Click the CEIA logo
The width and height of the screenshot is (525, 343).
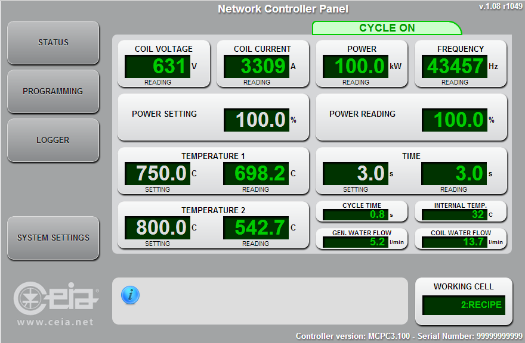pos(55,297)
